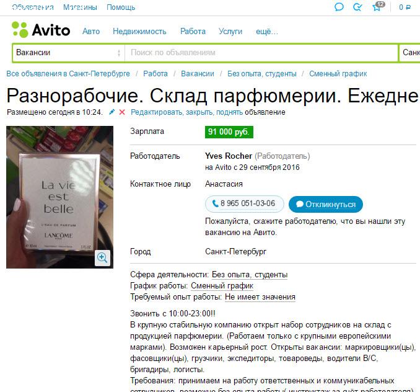The image size is (420, 392).
Task: Click the red X close-ad icon
Action: (122, 112)
